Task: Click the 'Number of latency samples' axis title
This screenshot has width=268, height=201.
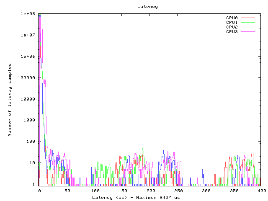Action: 10,100
